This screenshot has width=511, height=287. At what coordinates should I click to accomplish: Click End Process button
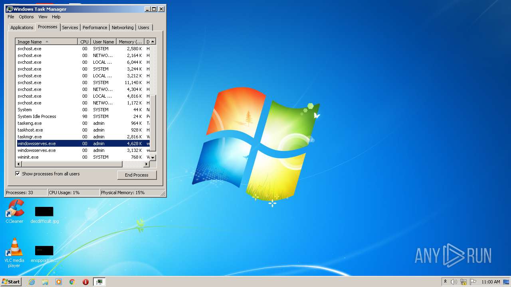click(x=137, y=175)
